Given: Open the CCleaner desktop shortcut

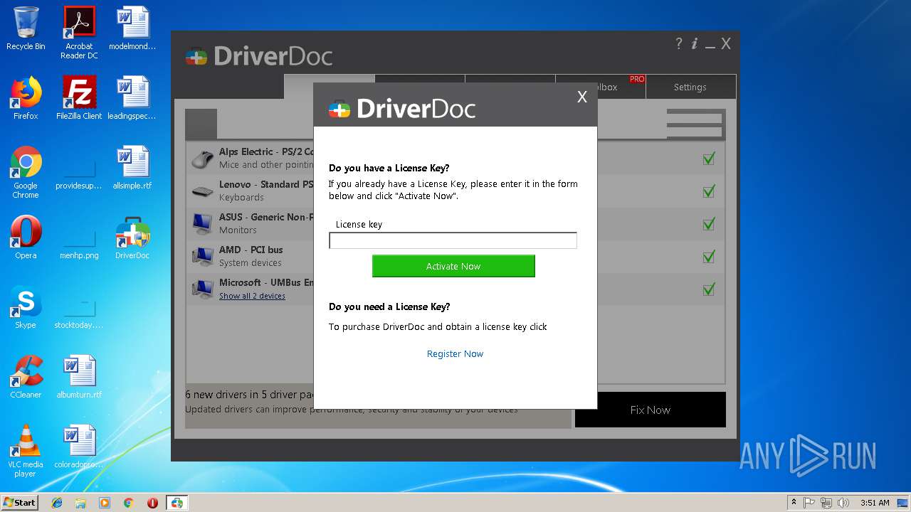Looking at the screenshot, I should [26, 377].
